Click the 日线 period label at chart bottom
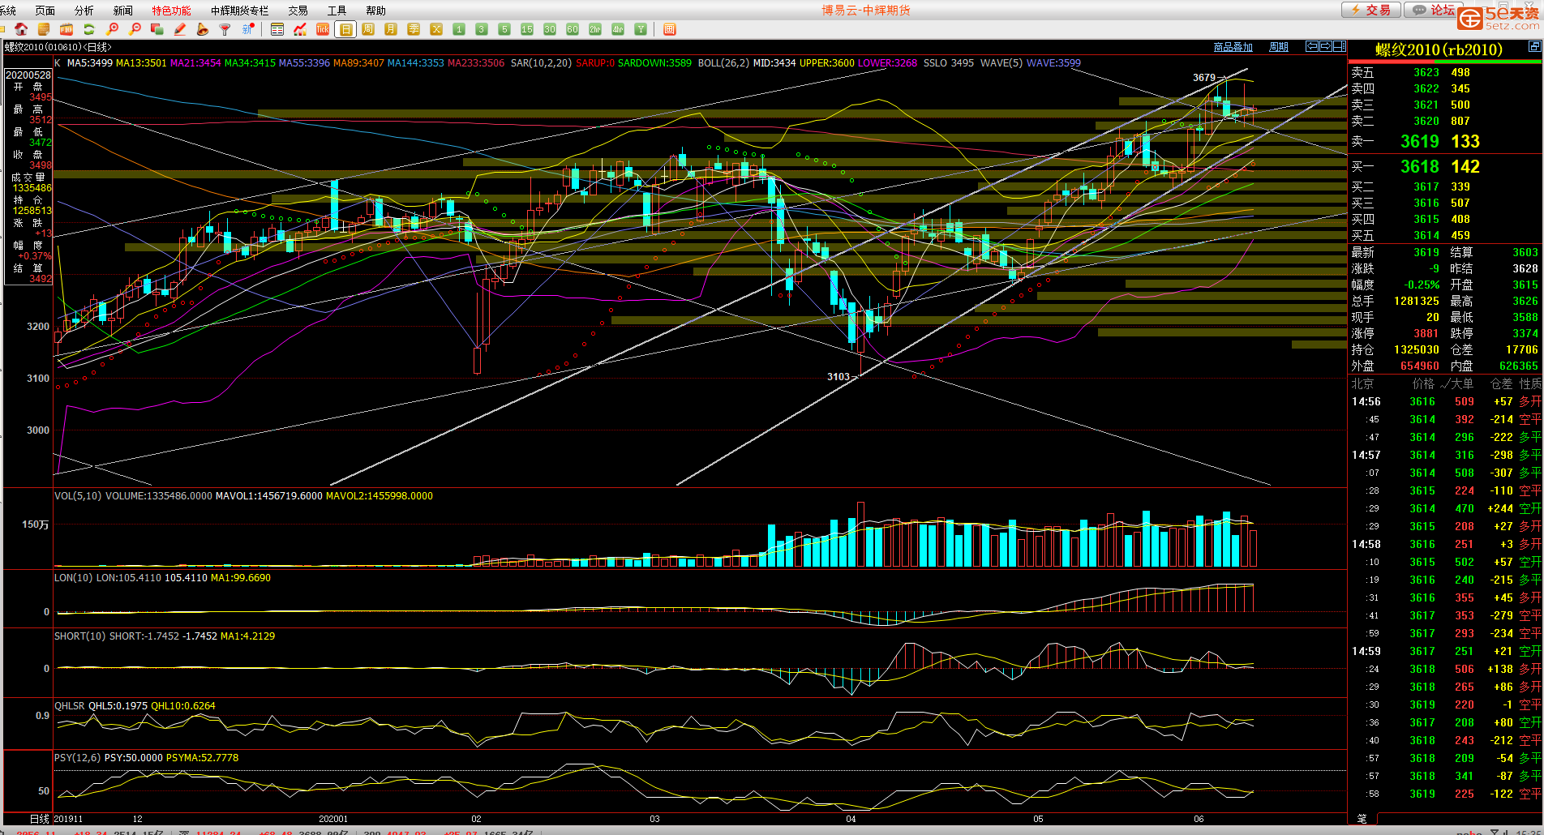The image size is (1544, 835). pyautogui.click(x=39, y=819)
